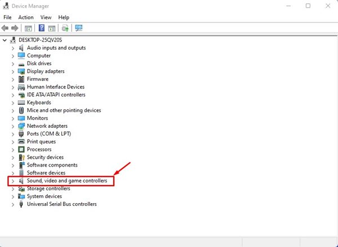Expand the System devices chevron
Image resolution: width=338 pixels, height=247 pixels.
pos(13,197)
